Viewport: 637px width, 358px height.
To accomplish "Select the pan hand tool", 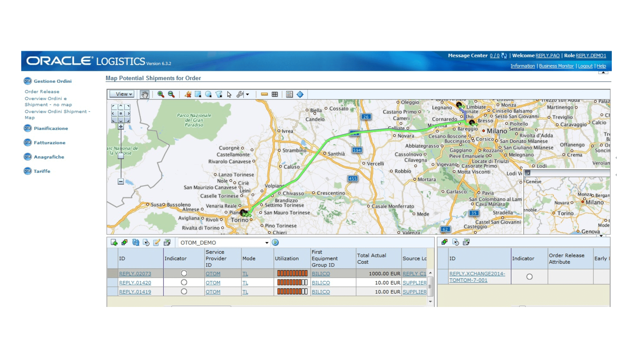I will click(x=144, y=94).
